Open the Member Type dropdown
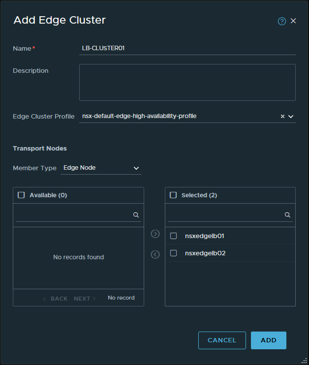Screen dimensions: 309x365 (101, 168)
